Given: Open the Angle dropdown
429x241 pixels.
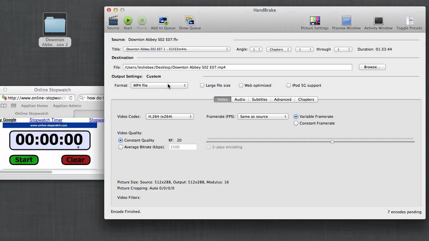Looking at the screenshot, I should click(256, 49).
